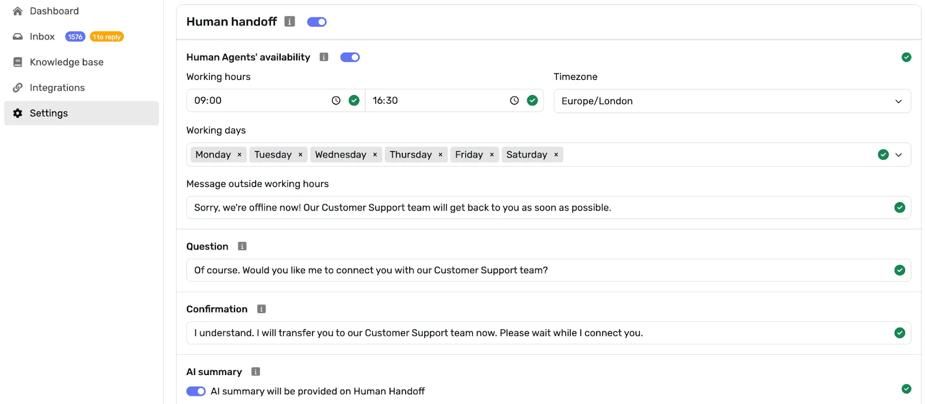Screen dimensions: 926x404
Task: Click info icon next to Human Agents' availability
Action: click(324, 57)
